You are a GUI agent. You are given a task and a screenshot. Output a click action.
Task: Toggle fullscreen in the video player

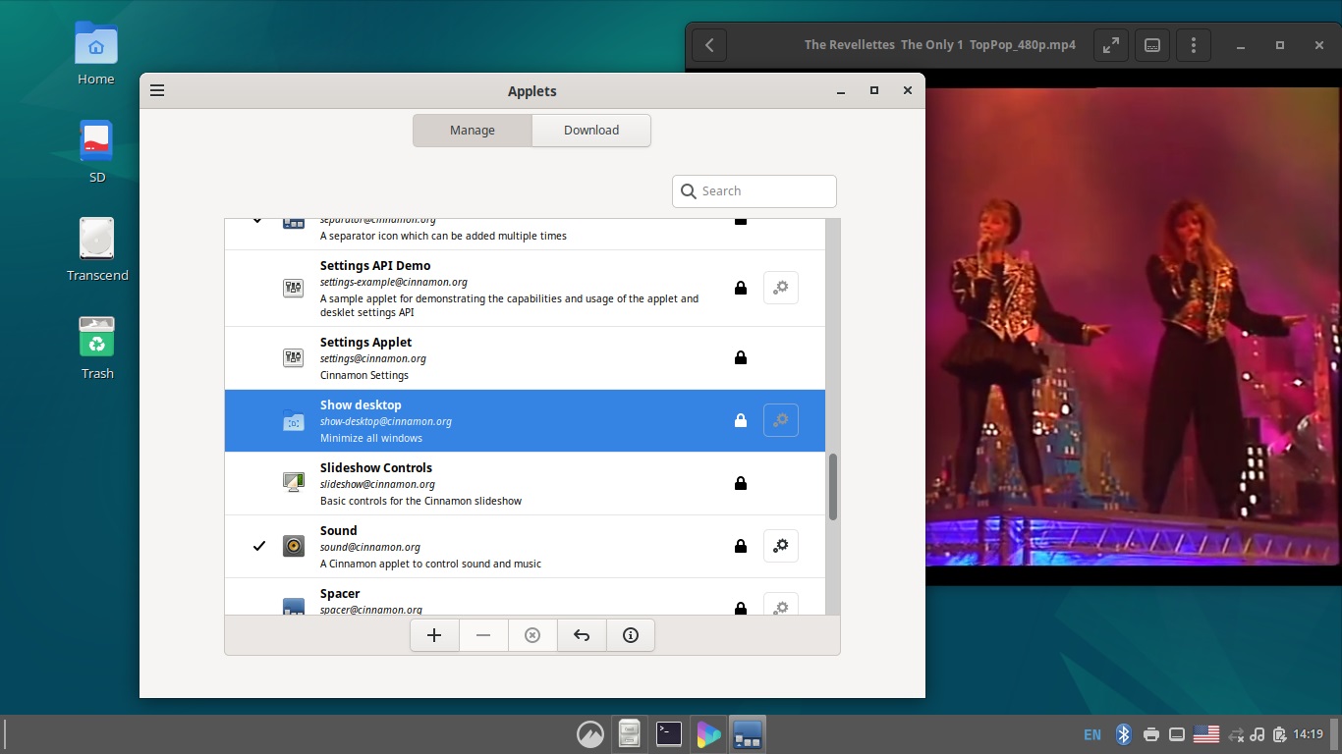(1110, 45)
